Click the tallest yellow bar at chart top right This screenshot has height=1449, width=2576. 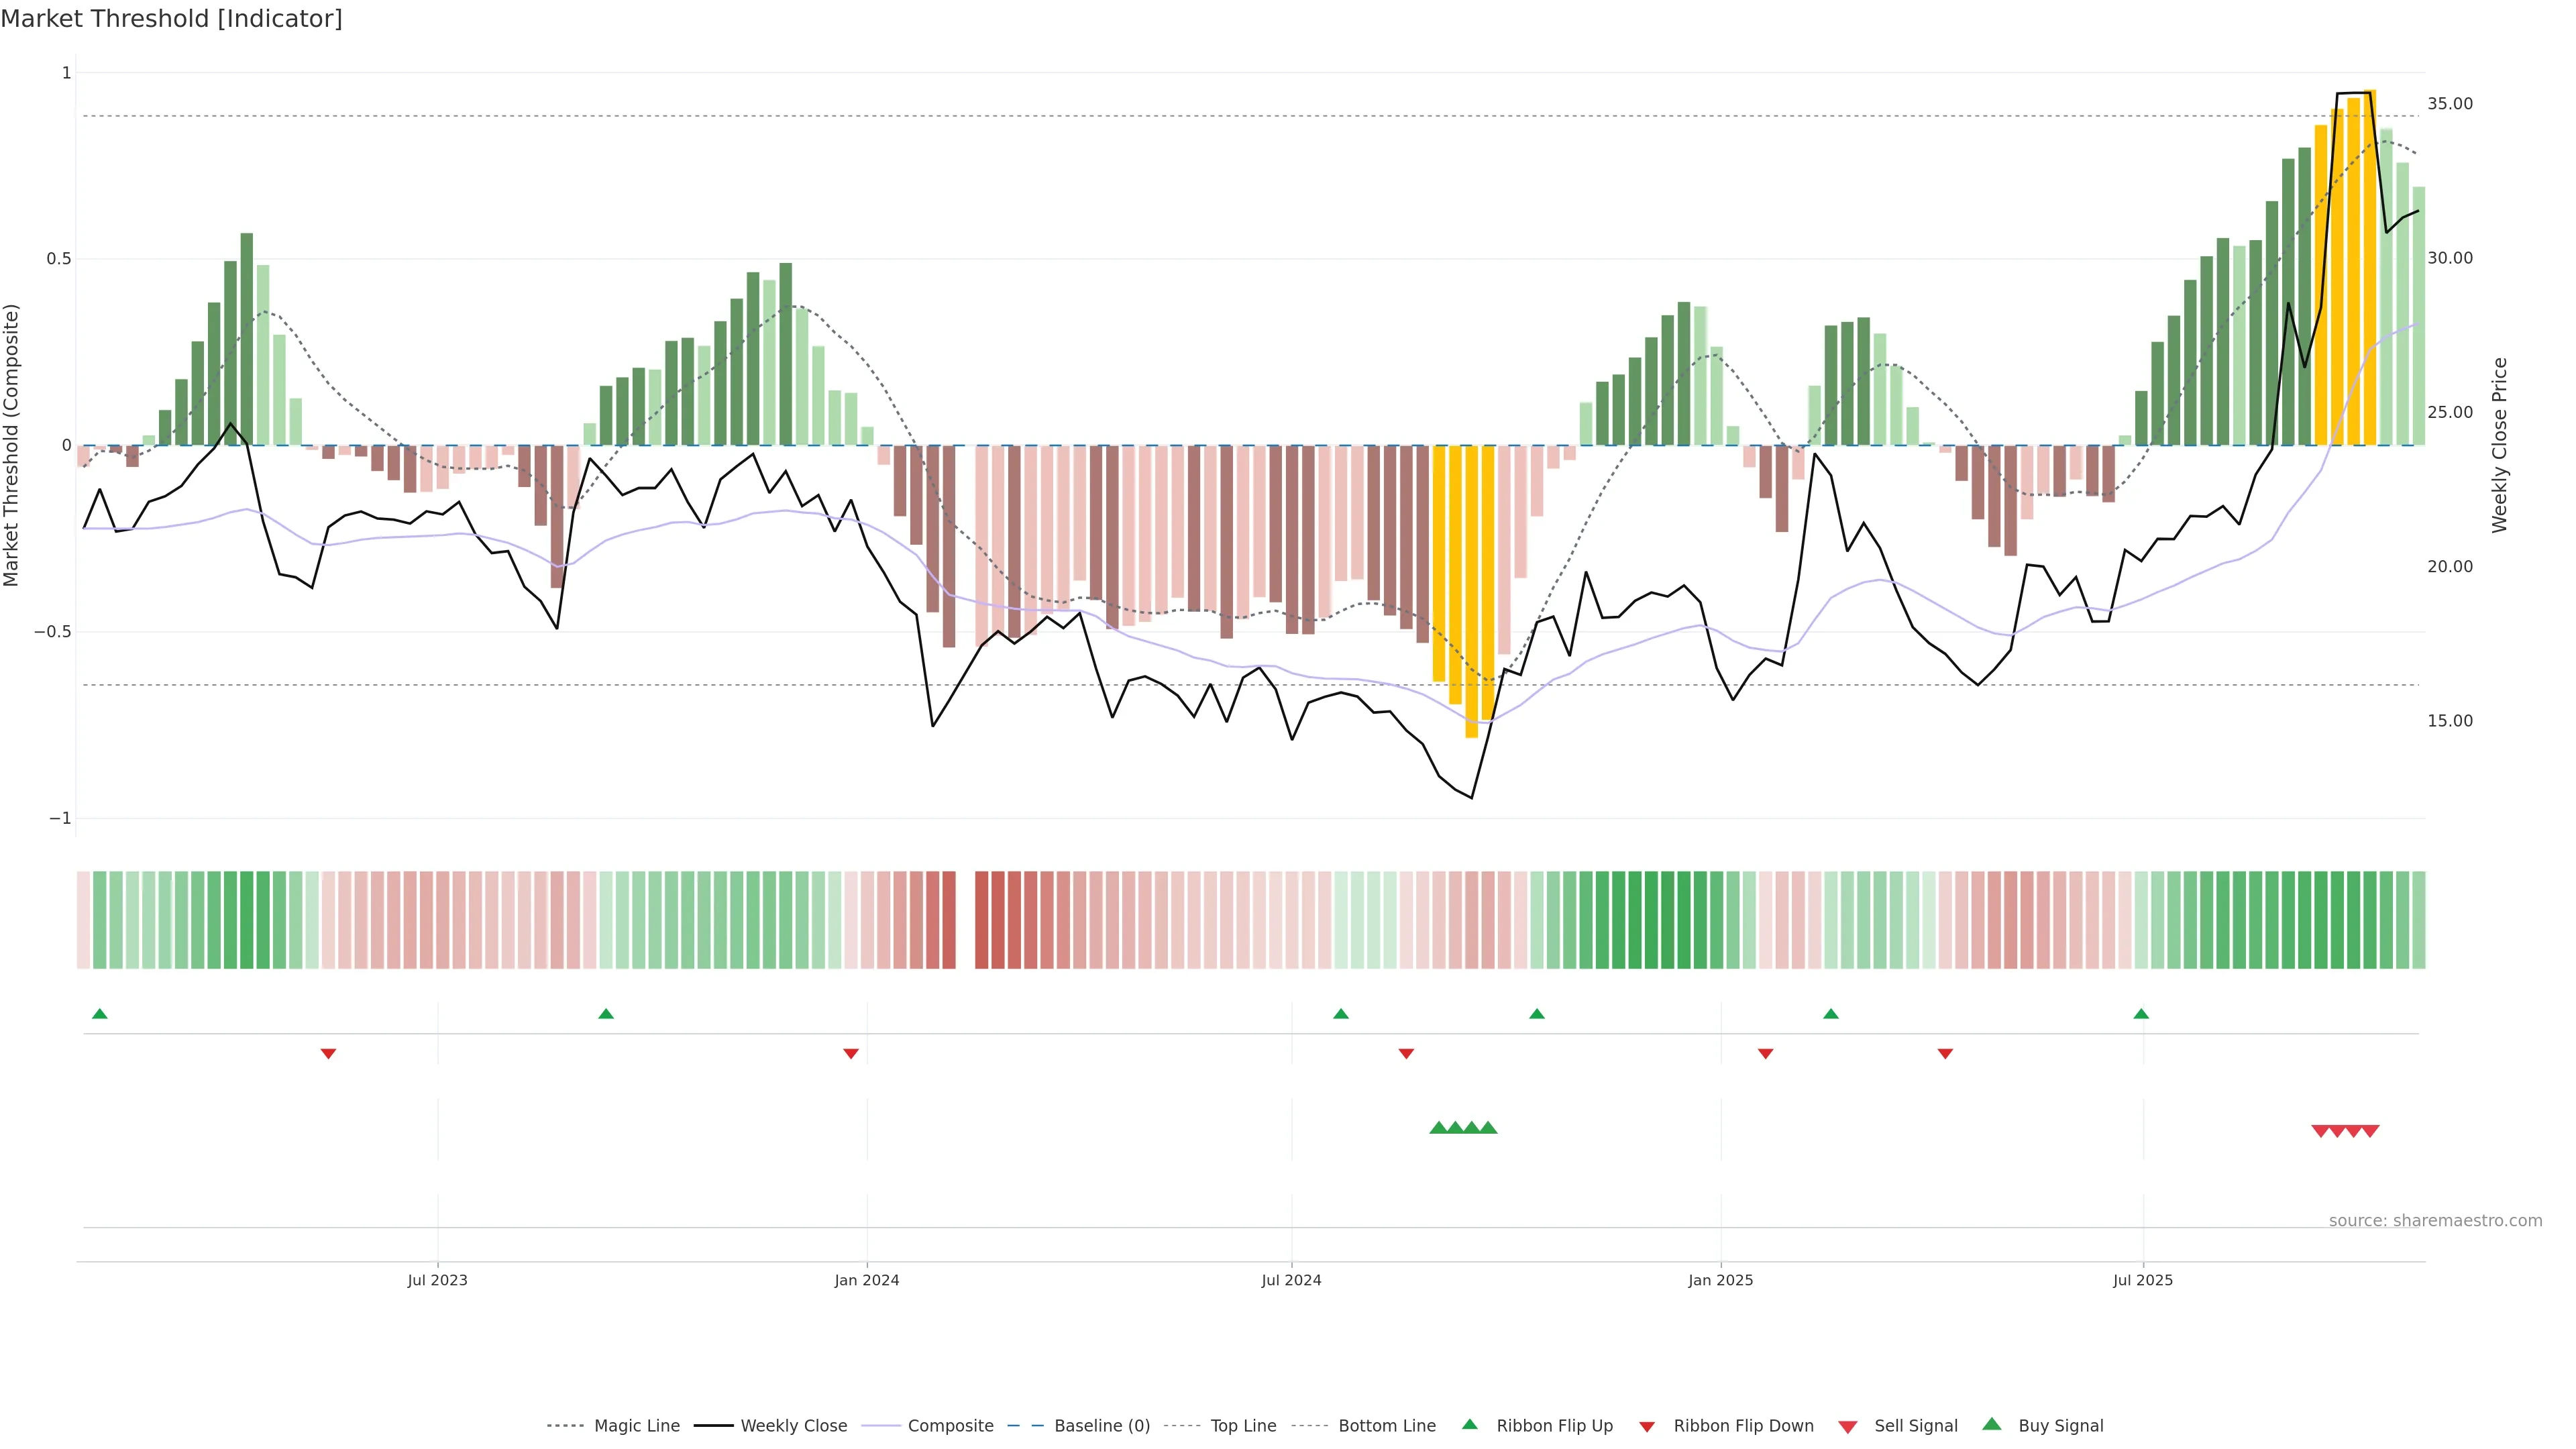[x=2370, y=270]
